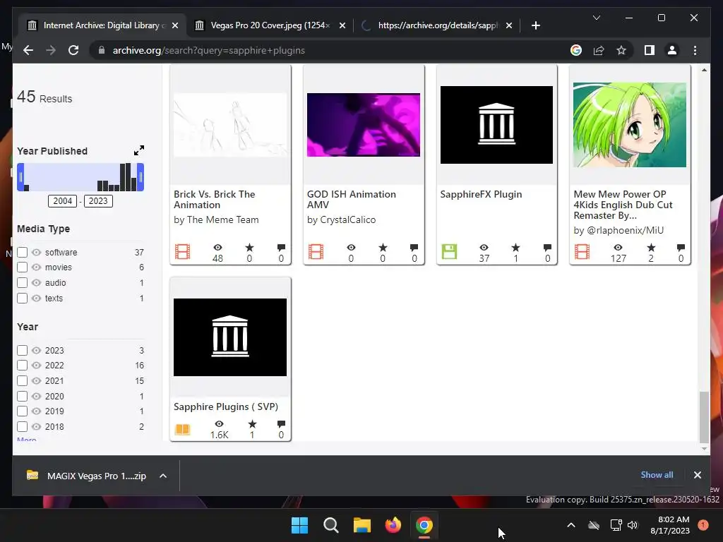Open the Chrome profile icon
This screenshot has width=723, height=542.
pyautogui.click(x=672, y=50)
